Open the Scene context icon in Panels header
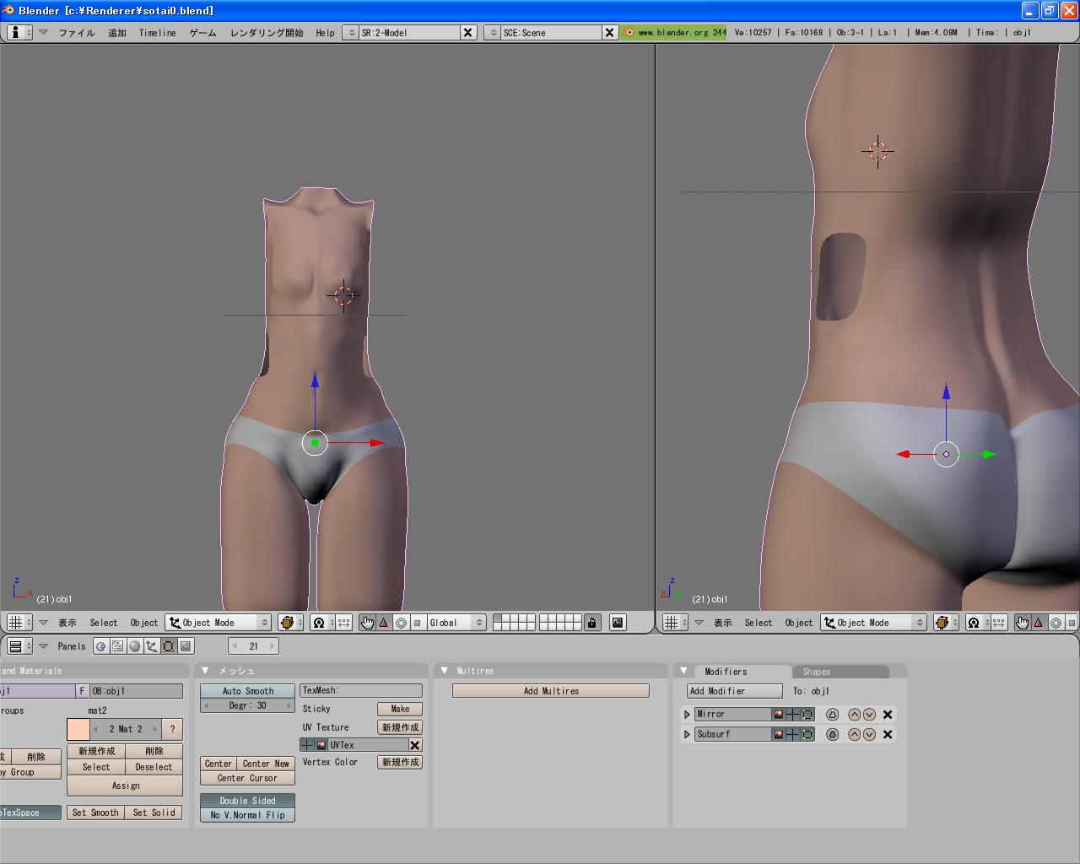The height and width of the screenshot is (864, 1080). coord(186,646)
